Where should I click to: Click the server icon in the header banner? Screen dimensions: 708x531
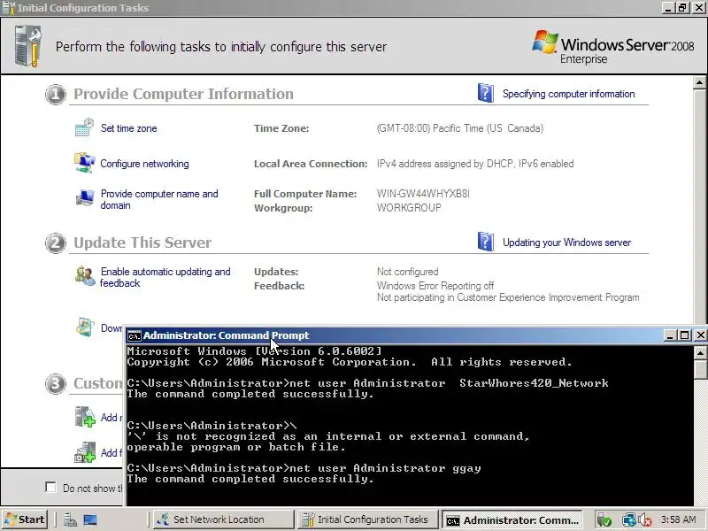pos(28,47)
